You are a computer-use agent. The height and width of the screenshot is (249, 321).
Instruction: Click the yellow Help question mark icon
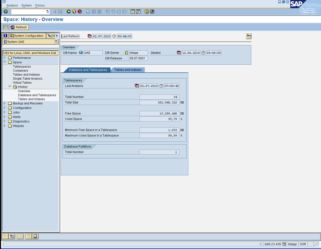coord(147,12)
